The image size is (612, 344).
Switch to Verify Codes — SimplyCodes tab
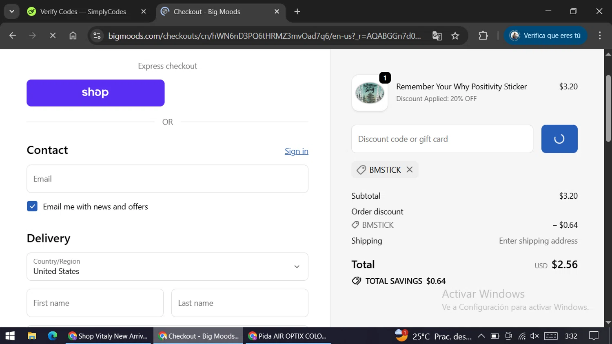point(83,11)
